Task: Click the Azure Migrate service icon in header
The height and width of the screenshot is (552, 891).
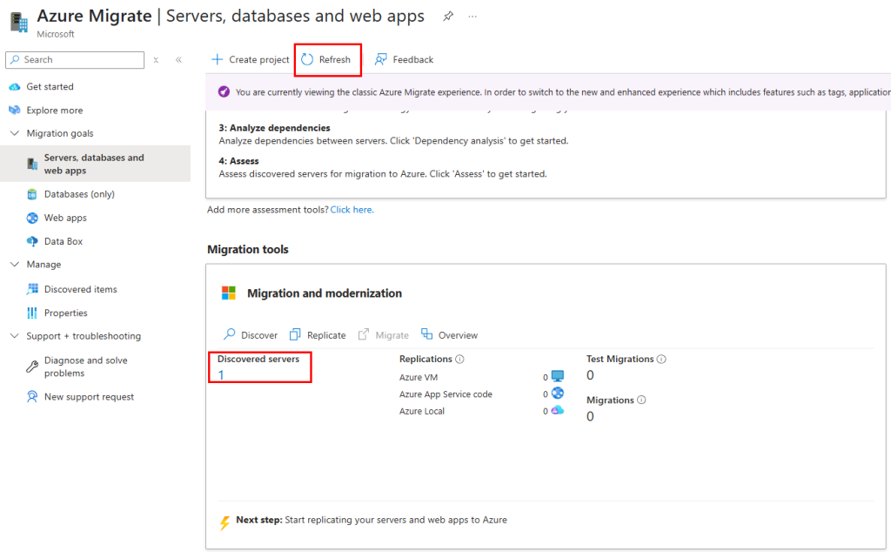Action: 19,22
